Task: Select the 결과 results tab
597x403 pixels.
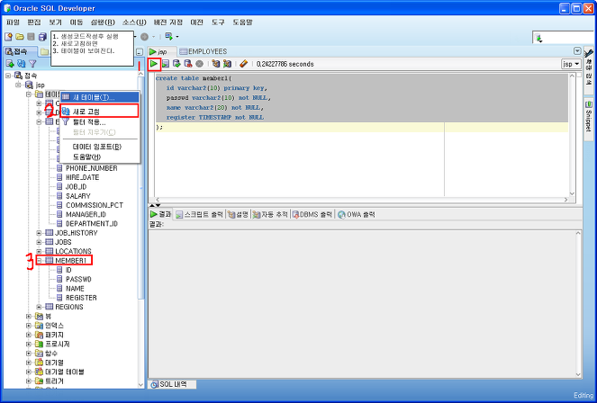Action: (x=160, y=214)
